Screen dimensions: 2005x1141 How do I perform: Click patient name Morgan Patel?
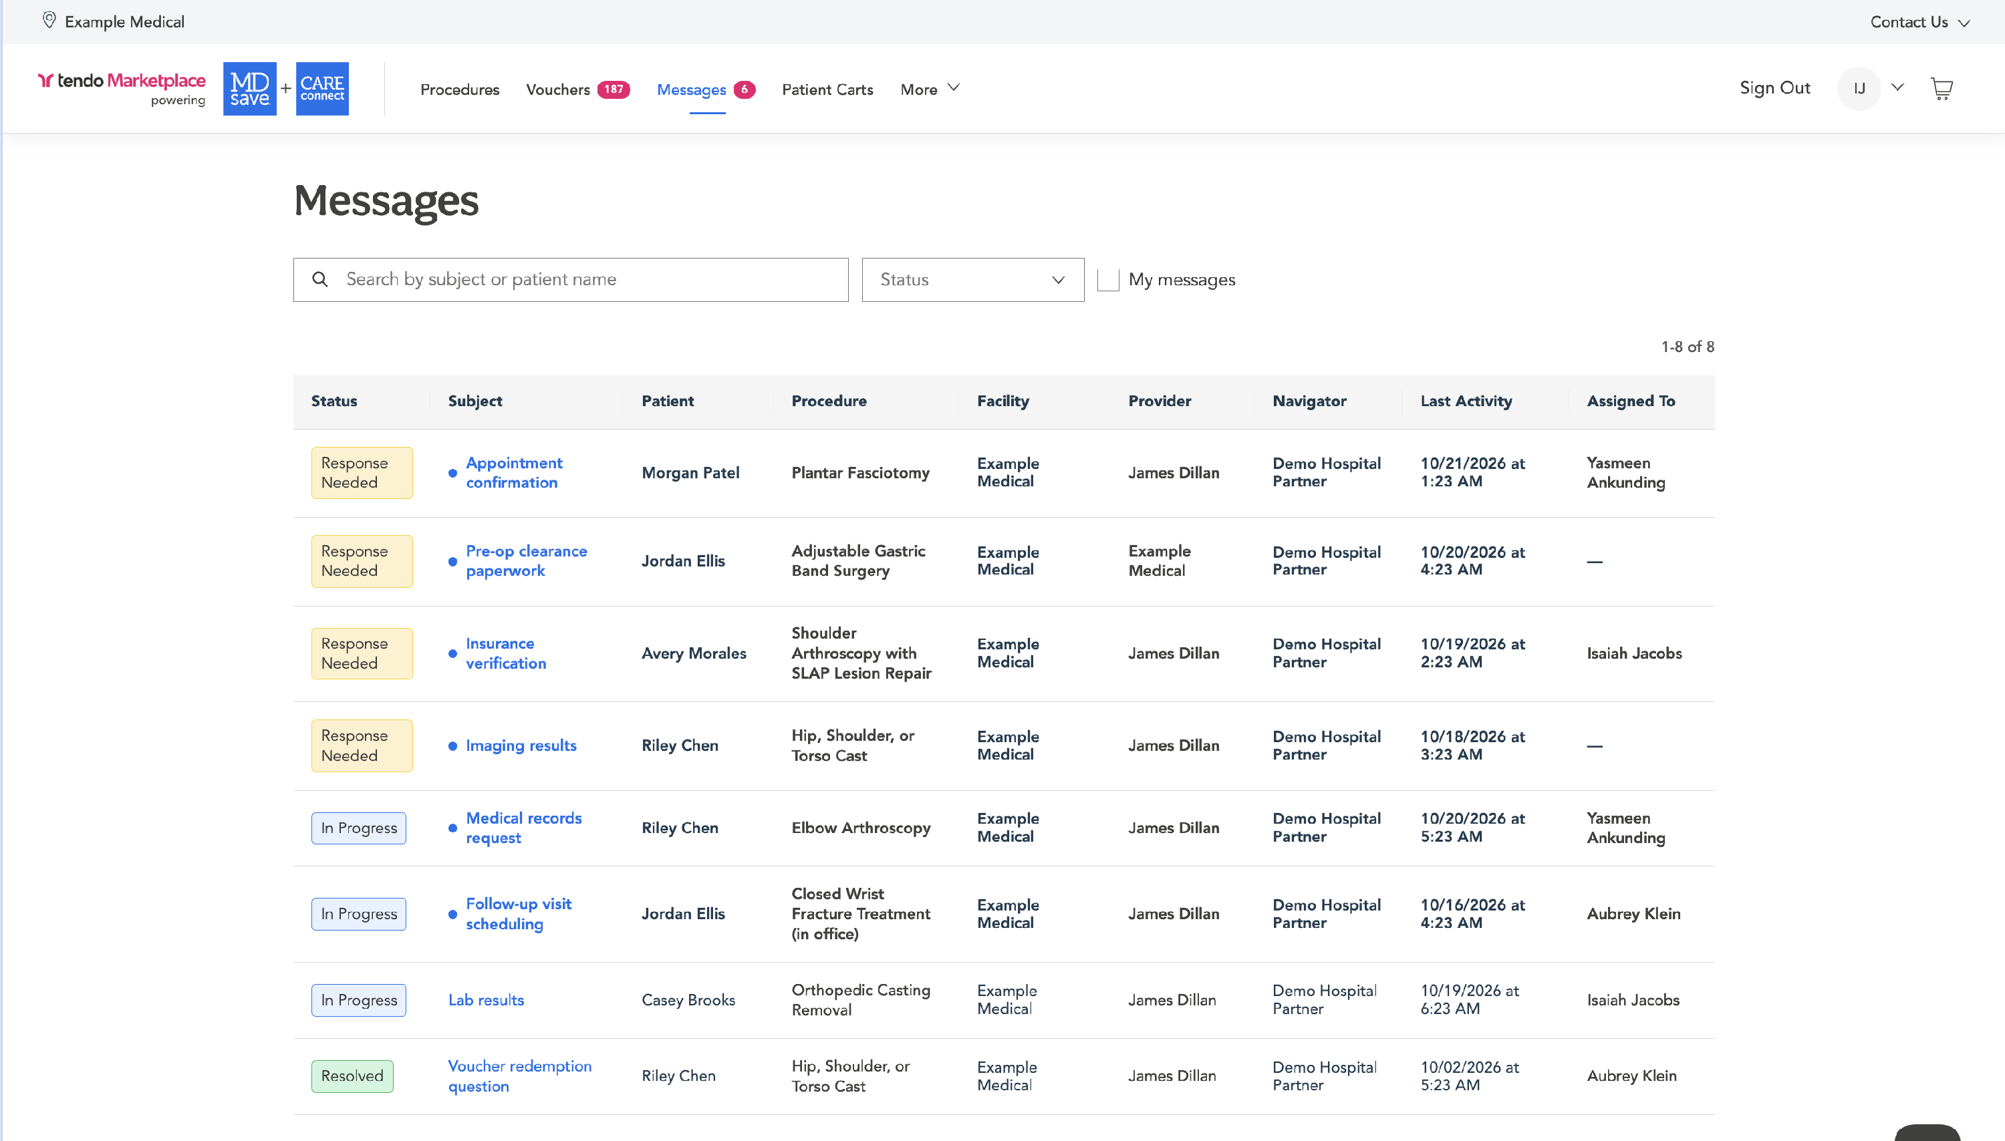(x=690, y=472)
